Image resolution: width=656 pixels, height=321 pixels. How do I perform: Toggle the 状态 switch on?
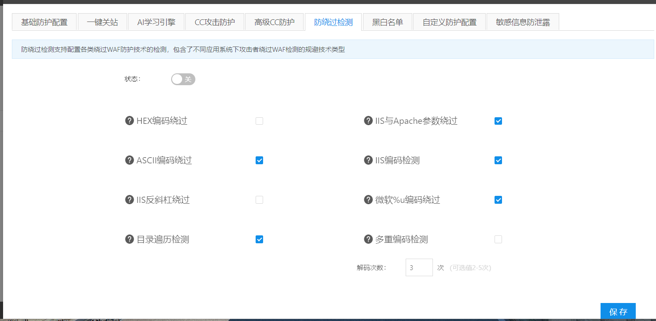tap(183, 79)
